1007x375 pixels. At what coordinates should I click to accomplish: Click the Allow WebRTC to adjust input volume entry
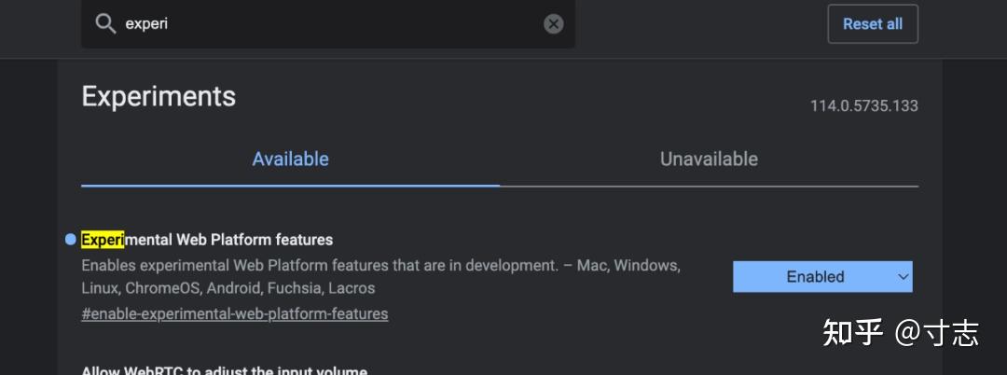225,370
